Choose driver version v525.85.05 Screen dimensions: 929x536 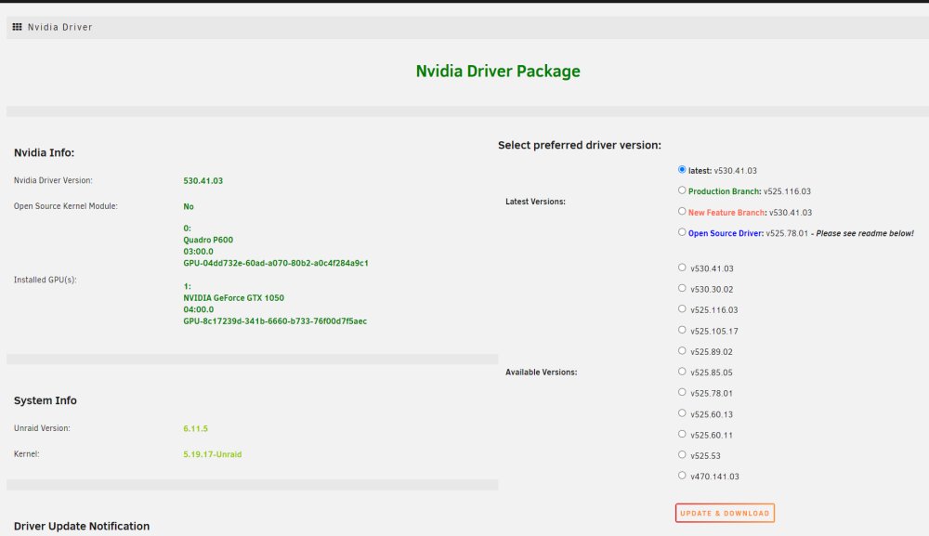click(x=682, y=372)
